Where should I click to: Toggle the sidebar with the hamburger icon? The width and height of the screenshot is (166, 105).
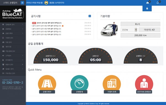pos(22,3)
